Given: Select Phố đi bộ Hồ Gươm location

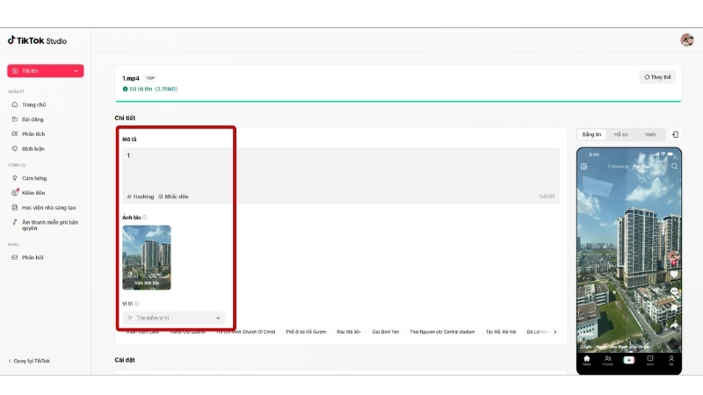Looking at the screenshot, I should pos(306,332).
